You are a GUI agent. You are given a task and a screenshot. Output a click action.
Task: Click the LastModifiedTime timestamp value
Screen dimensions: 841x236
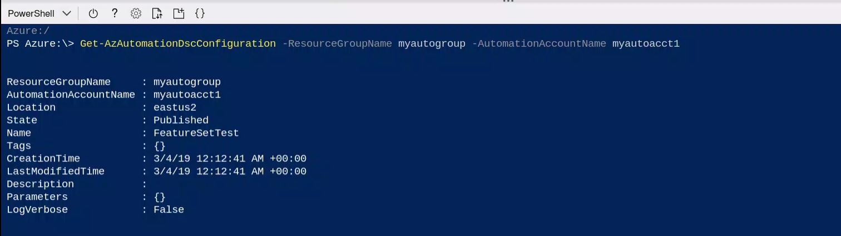(230, 171)
